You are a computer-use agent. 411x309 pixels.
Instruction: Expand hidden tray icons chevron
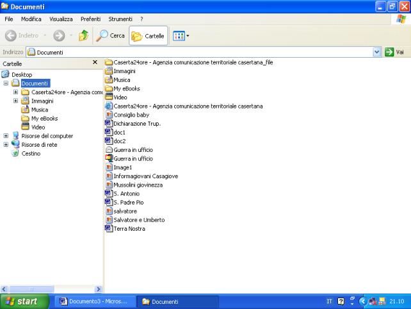pyautogui.click(x=363, y=301)
